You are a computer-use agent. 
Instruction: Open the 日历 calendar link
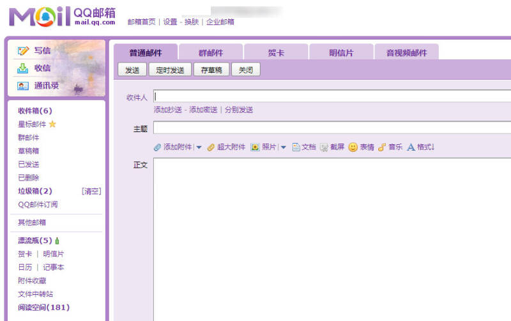25,267
